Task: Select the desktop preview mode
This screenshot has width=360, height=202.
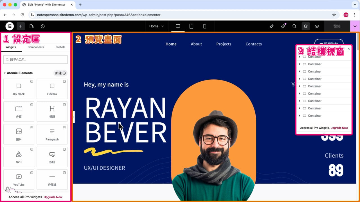Action: (178, 26)
